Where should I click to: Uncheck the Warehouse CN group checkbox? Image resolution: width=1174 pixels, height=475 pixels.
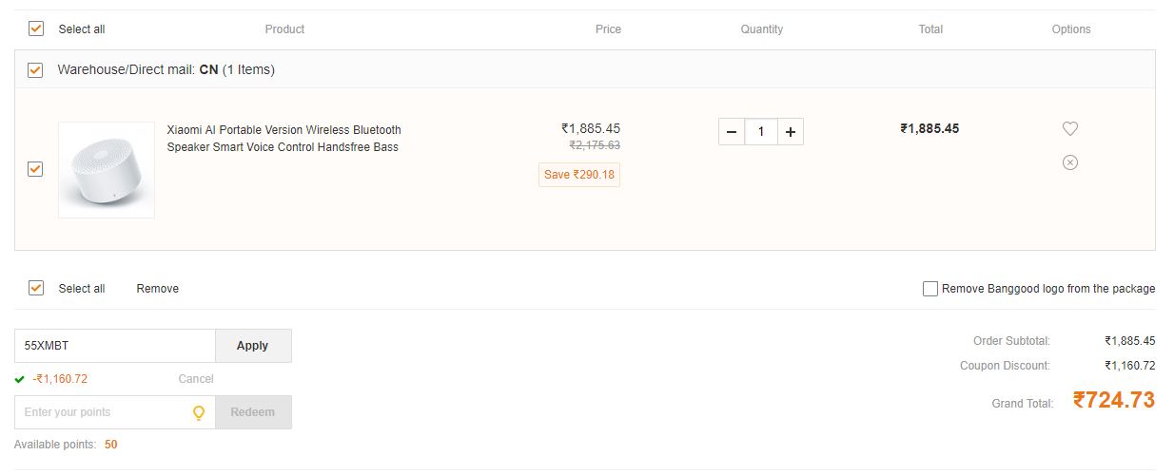[35, 69]
